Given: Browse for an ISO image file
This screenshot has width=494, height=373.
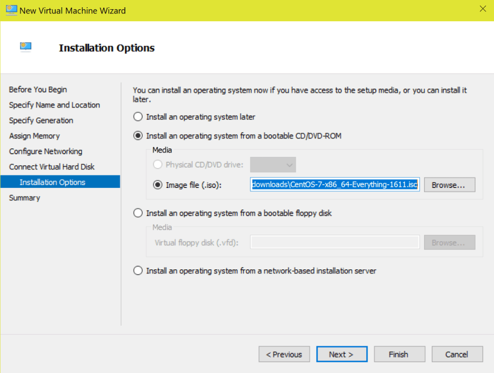Looking at the screenshot, I should [449, 184].
